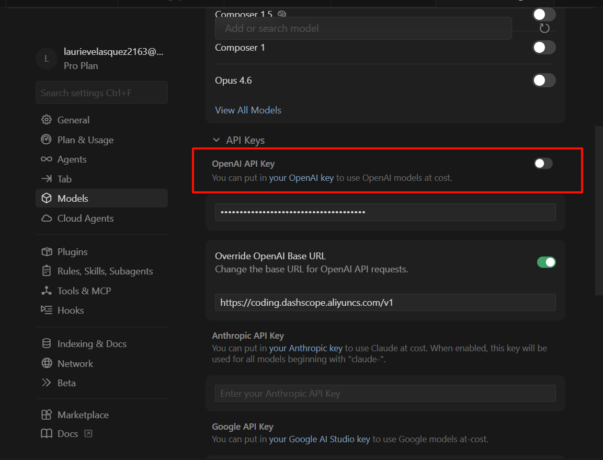Click the vertical scrollbar on the right
The height and width of the screenshot is (460, 603).
point(599,211)
